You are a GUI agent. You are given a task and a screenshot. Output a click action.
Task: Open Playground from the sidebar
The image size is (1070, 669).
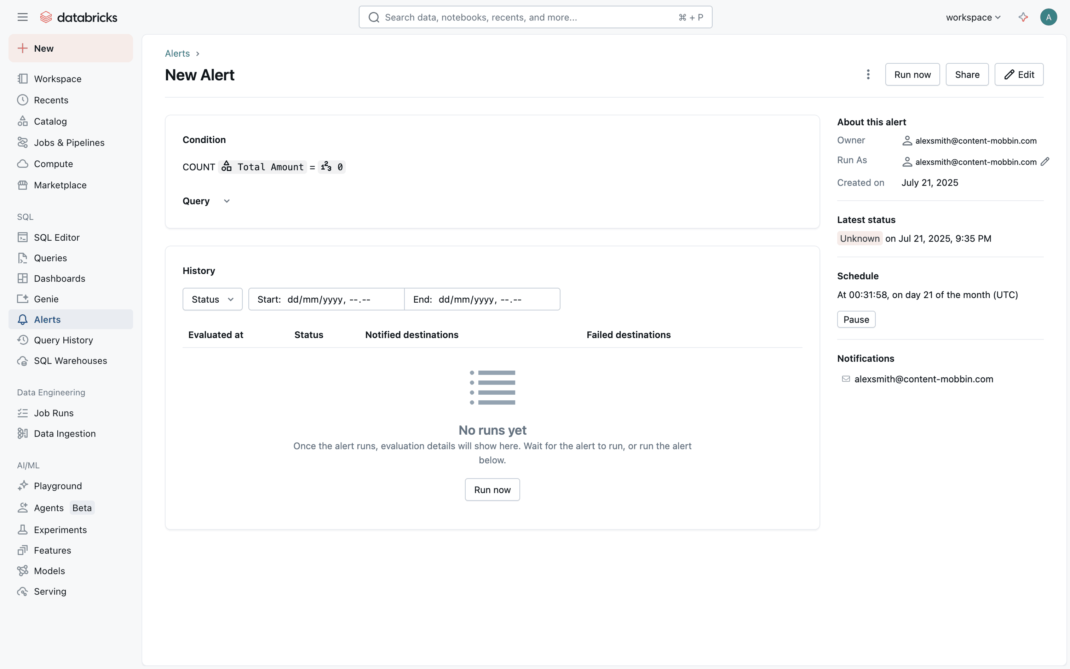(57, 486)
